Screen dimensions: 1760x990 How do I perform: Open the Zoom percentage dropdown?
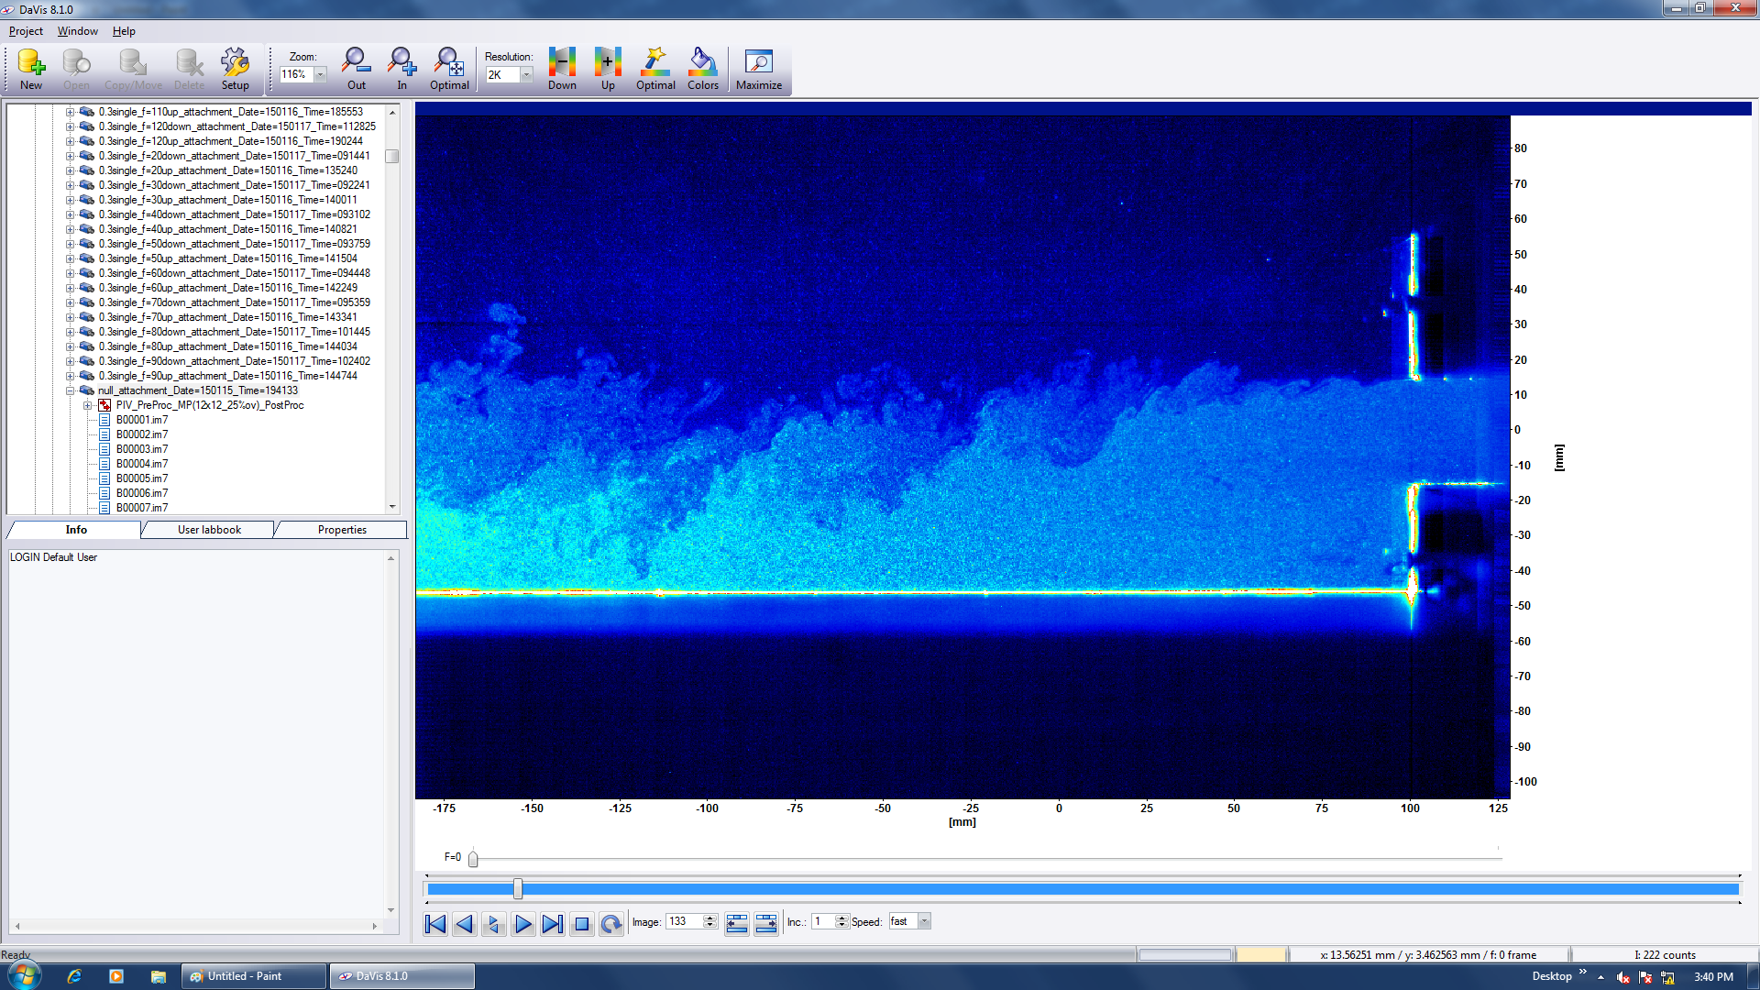[x=321, y=75]
